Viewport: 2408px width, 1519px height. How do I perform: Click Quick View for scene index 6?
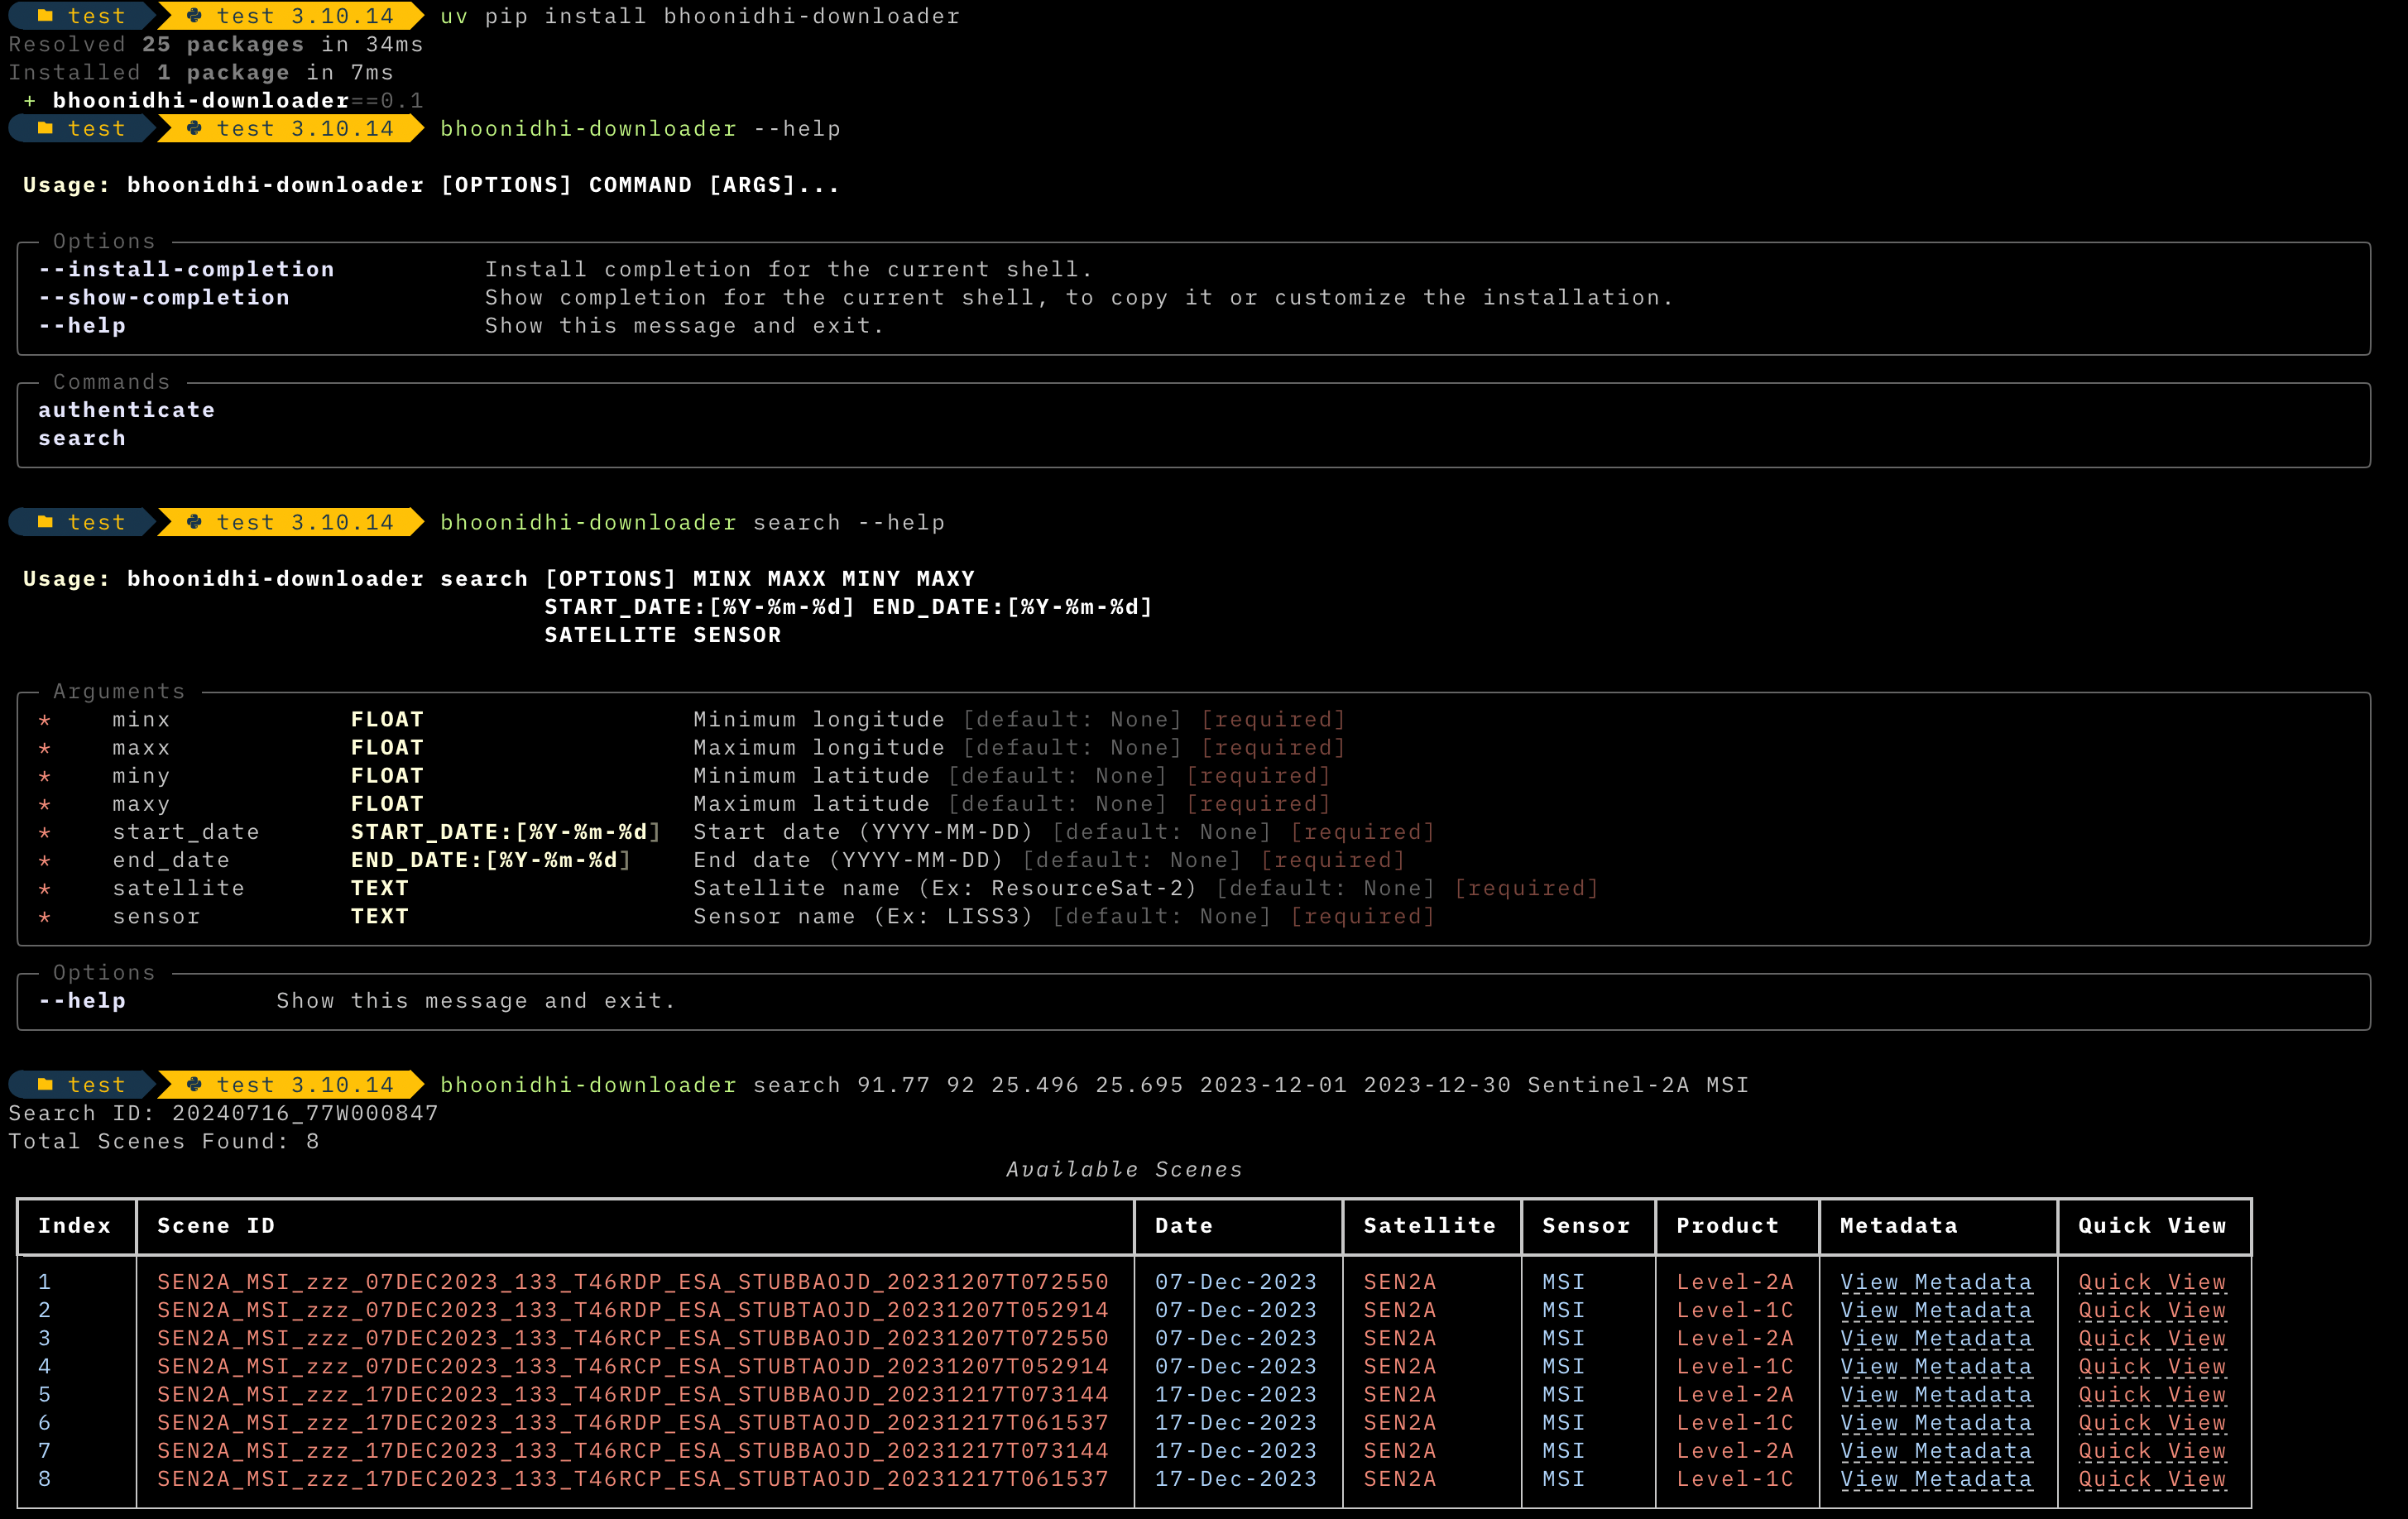(2152, 1422)
